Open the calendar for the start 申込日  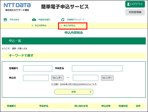click(57, 78)
